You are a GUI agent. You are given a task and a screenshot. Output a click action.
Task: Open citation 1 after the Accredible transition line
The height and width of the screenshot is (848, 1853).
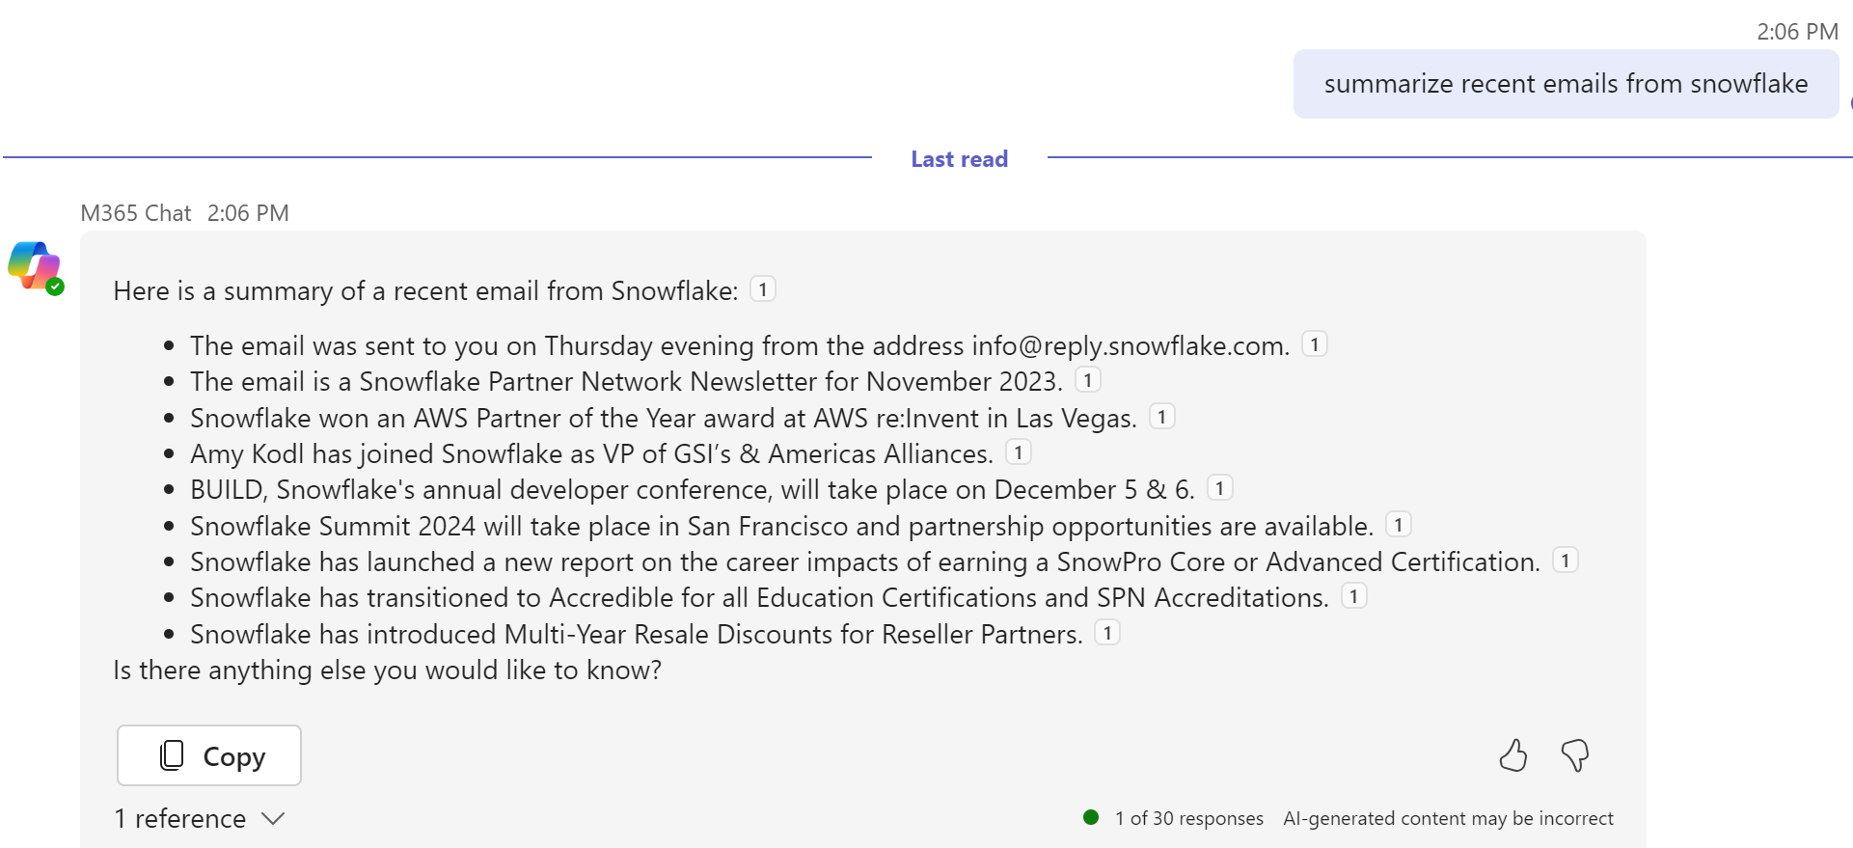[1353, 596]
